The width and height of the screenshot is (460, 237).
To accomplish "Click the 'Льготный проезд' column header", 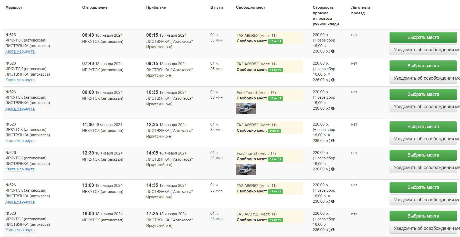I will (361, 10).
